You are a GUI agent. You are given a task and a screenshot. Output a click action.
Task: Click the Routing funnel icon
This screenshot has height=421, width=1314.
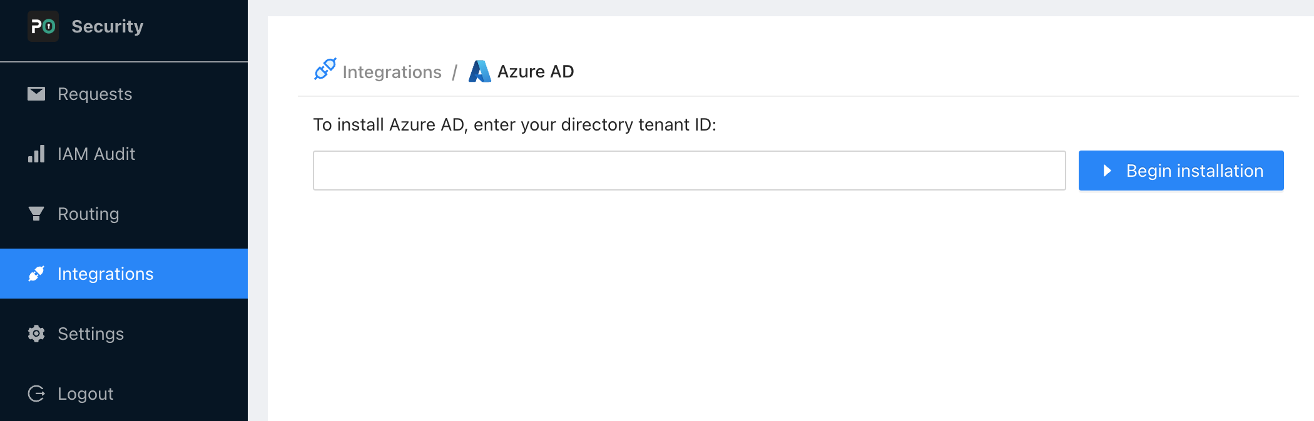pyautogui.click(x=36, y=214)
